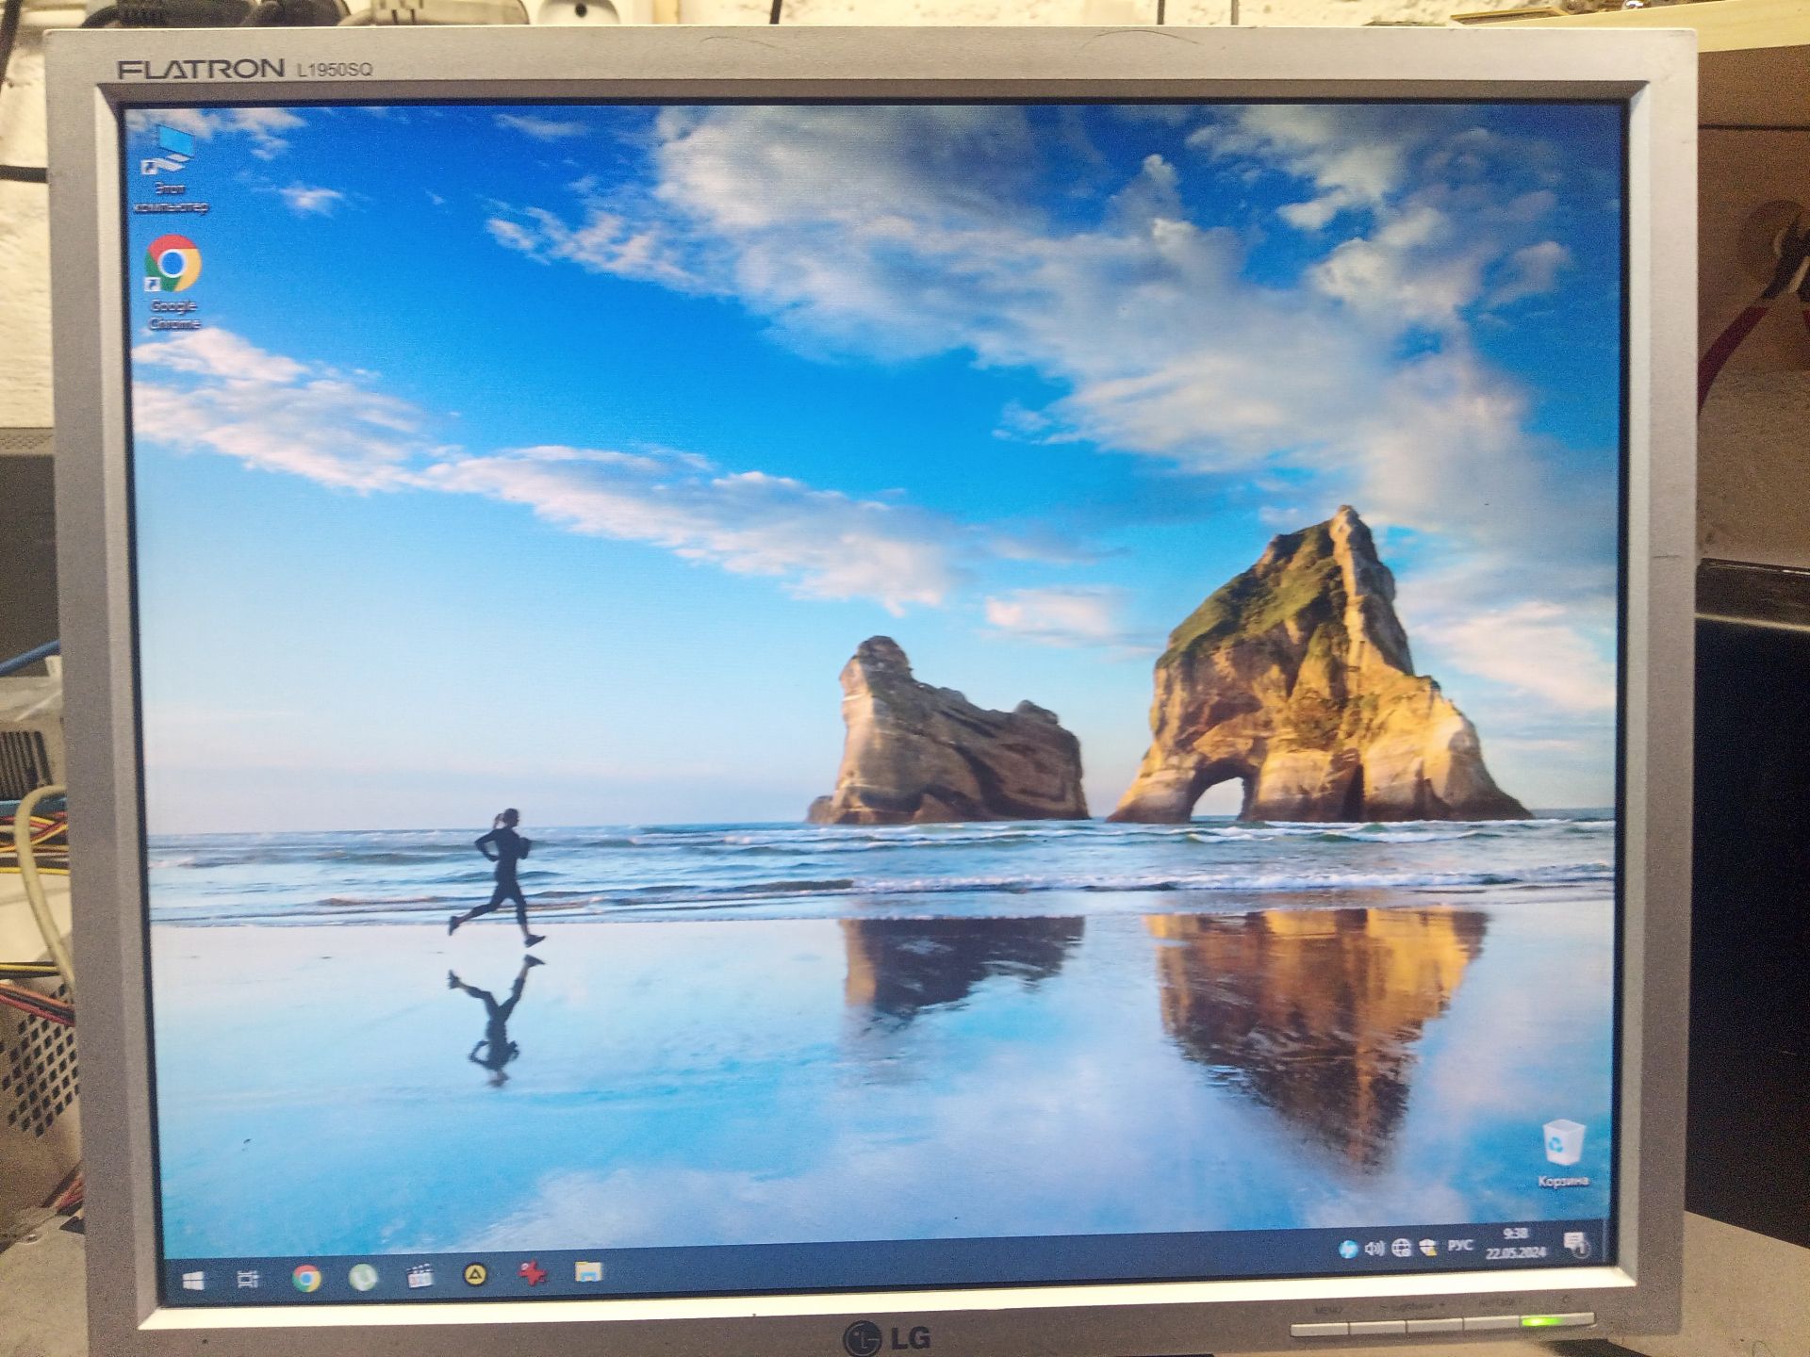Open the clock and date calendar flyout
This screenshot has height=1357, width=1810.
(1516, 1243)
